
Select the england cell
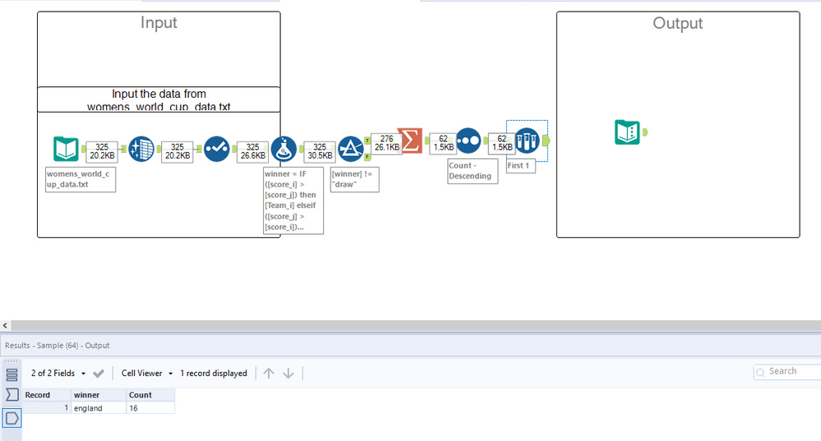(99, 408)
